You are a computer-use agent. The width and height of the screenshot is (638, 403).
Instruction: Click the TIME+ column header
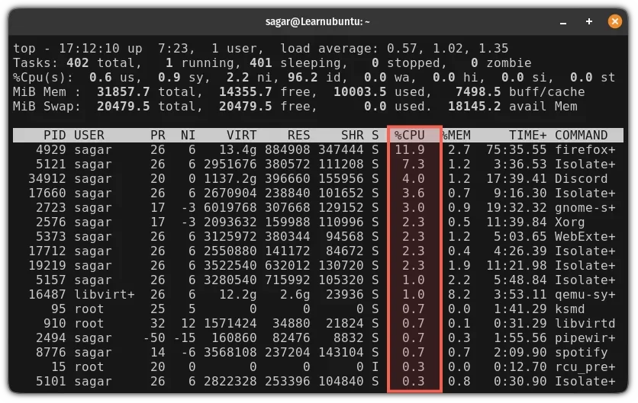click(528, 136)
